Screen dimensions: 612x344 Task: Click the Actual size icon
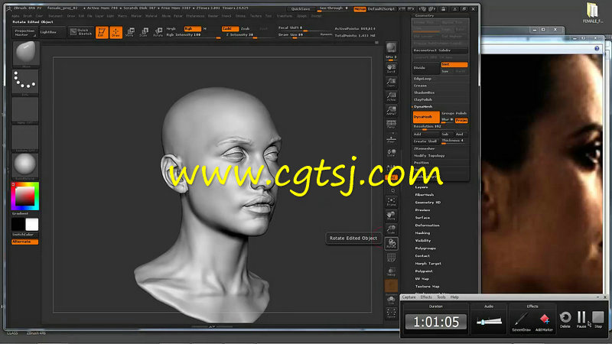click(x=391, y=96)
